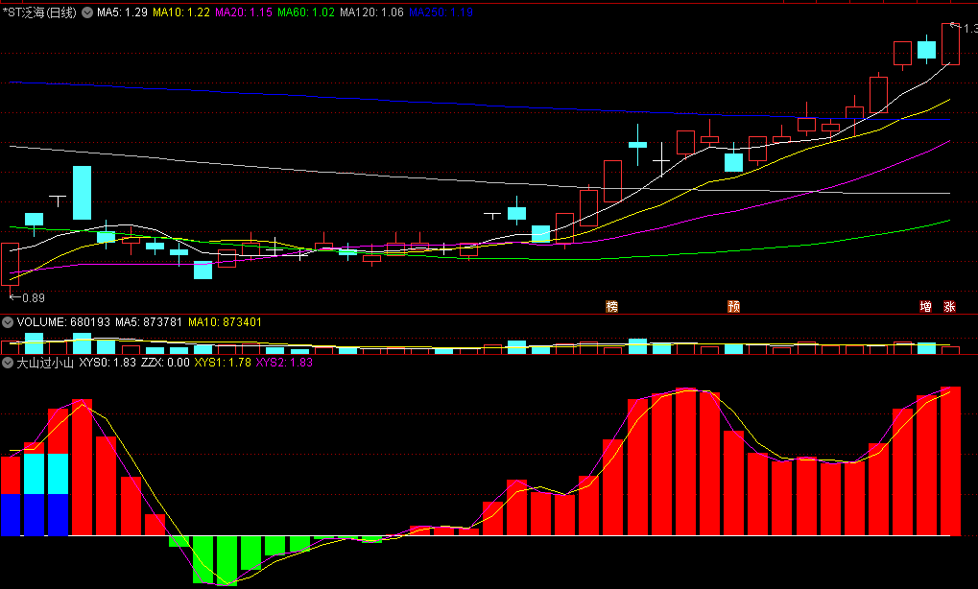
Task: Click the 大山过小山 indicator name
Action: (45, 363)
